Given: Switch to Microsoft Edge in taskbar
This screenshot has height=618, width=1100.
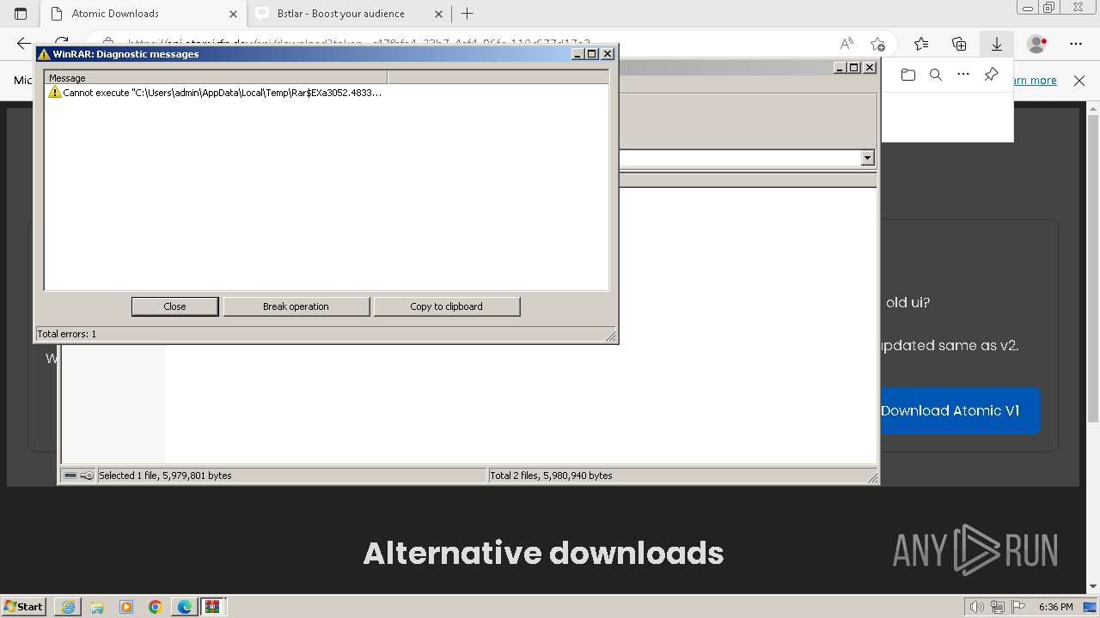Looking at the screenshot, I should 184,607.
